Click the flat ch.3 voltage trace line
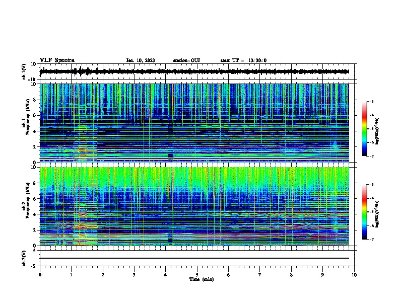The image size is (399, 308). [x=194, y=258]
